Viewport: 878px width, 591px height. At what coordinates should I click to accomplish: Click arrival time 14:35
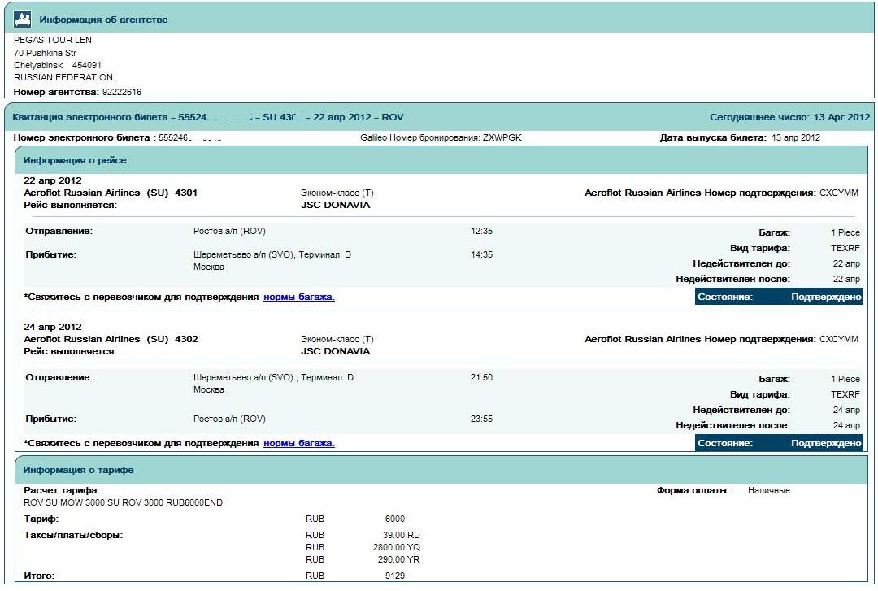(x=481, y=254)
